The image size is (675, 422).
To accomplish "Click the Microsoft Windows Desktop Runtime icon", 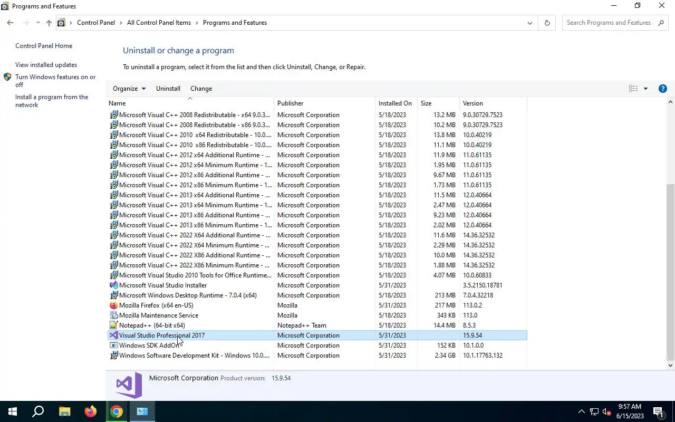I will 113,295.
